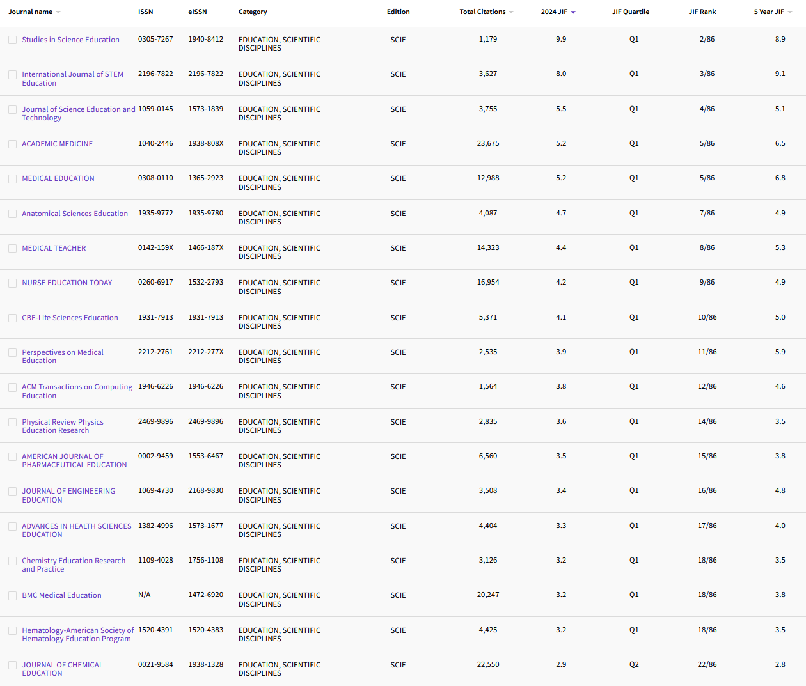806x686 pixels.
Task: Check the Anatomical Sciences Education row
Action: click(12, 214)
